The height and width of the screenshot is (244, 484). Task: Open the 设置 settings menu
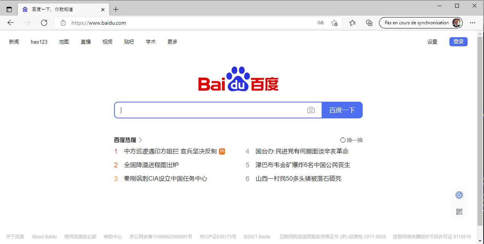[432, 42]
